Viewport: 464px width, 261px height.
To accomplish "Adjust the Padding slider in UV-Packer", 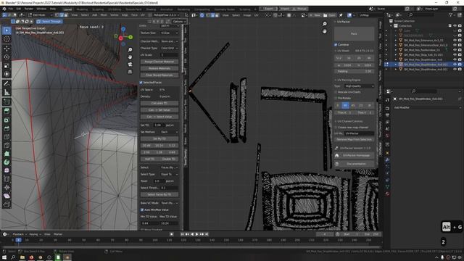I will [355, 71].
